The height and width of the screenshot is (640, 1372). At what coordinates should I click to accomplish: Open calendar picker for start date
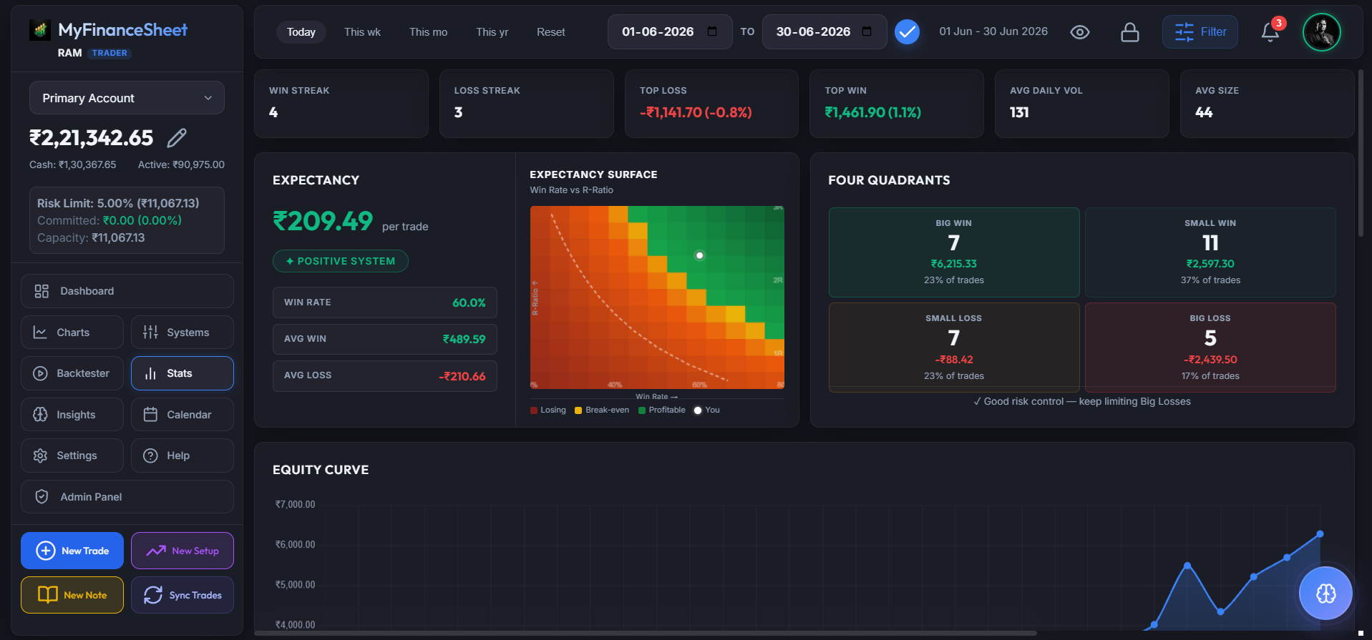pyautogui.click(x=712, y=31)
